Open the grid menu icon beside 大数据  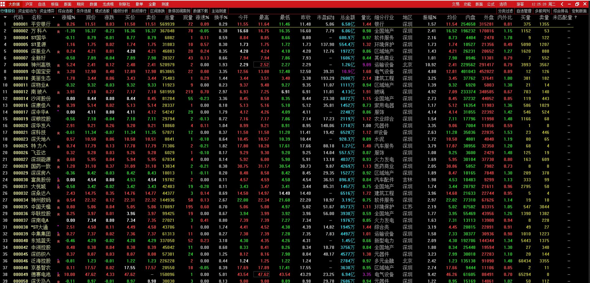click(x=3, y=4)
